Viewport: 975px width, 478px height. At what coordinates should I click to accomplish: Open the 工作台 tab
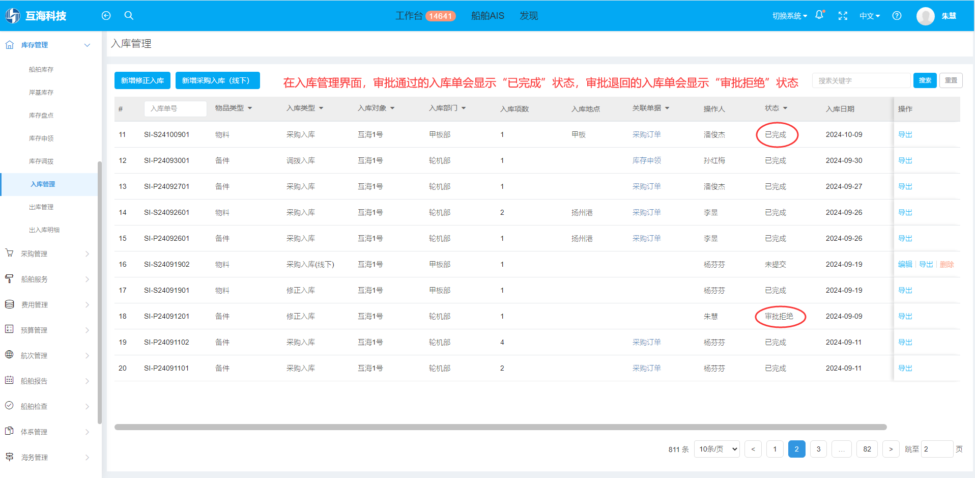pos(409,16)
